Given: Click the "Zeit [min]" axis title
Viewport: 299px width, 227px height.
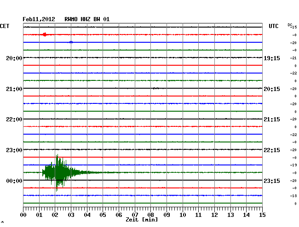Looking at the screenshot, I should [x=142, y=220].
